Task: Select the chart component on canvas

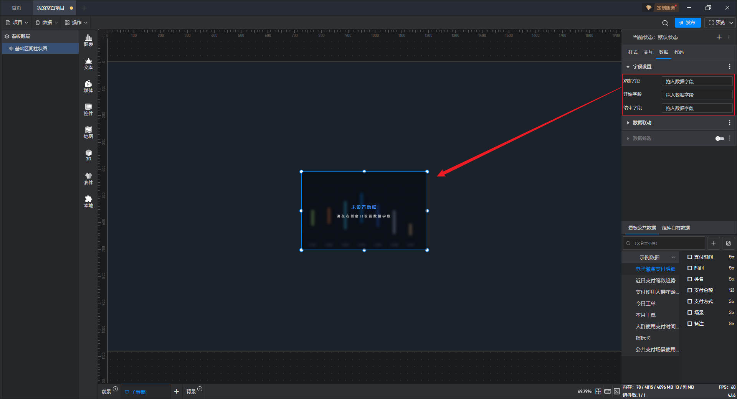Action: [364, 211]
